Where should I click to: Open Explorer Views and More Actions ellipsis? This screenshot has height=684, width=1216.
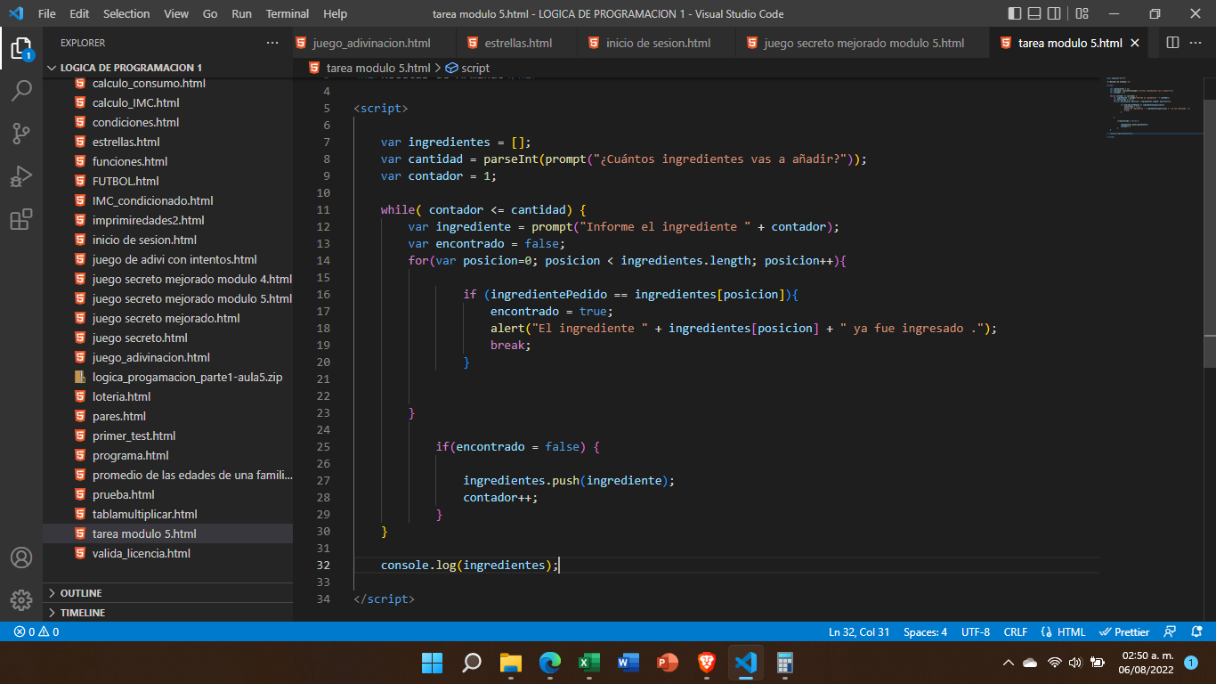[x=272, y=43]
